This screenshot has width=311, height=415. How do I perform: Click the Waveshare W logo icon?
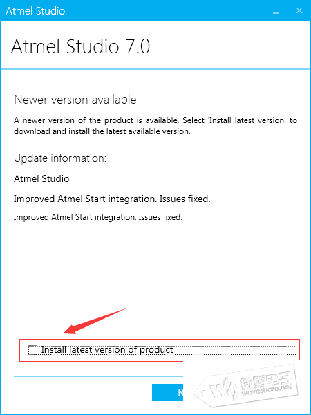pos(223,387)
